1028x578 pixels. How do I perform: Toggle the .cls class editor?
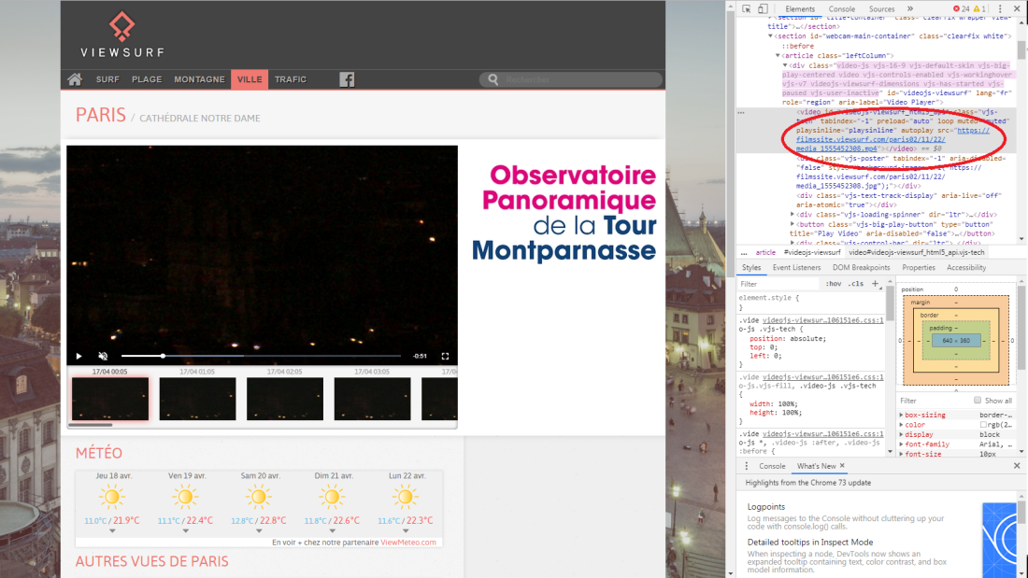coord(855,284)
